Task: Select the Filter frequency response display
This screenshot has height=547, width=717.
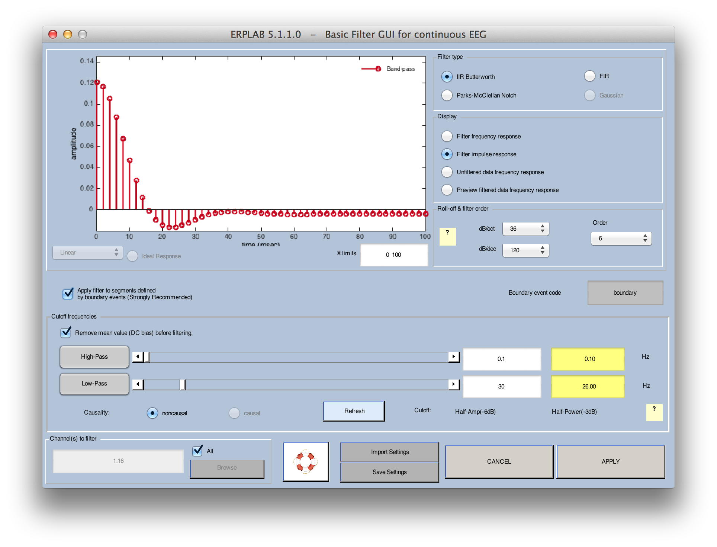Action: tap(447, 137)
